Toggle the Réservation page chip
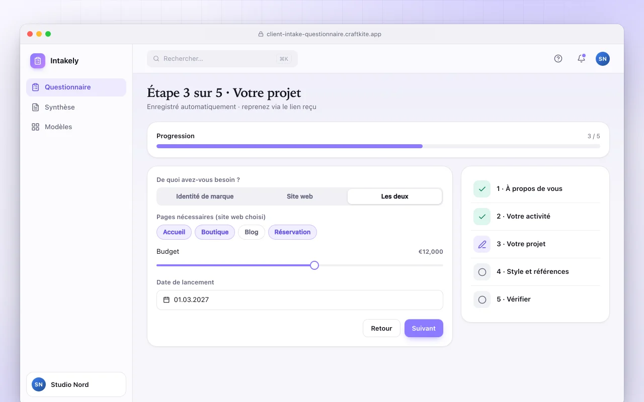Image resolution: width=644 pixels, height=402 pixels. (x=292, y=232)
